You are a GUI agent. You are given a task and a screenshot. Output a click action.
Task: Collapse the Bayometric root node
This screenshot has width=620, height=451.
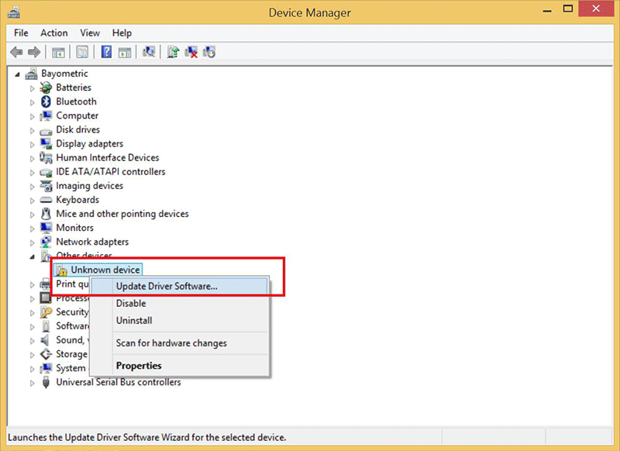pyautogui.click(x=17, y=73)
